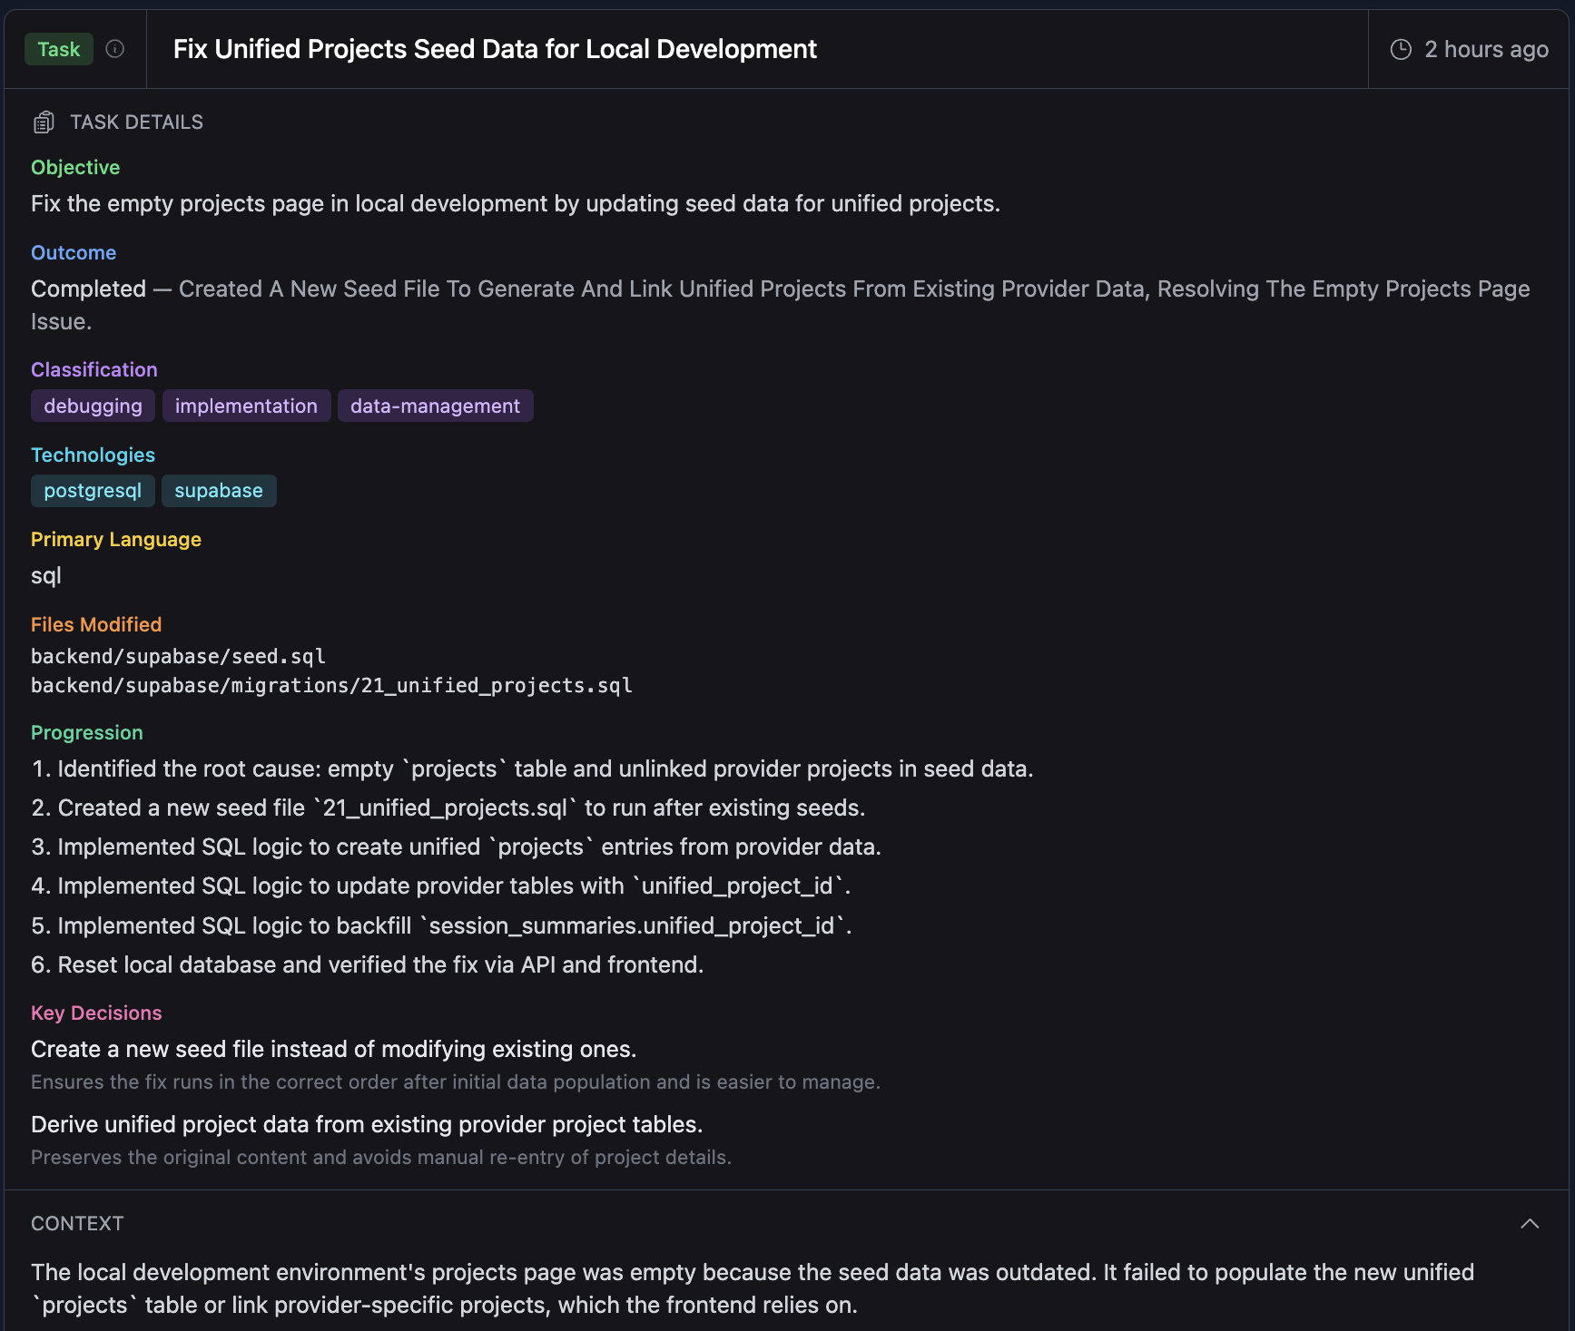The height and width of the screenshot is (1331, 1575).
Task: Select the postgresql technology tag
Action: coord(92,490)
